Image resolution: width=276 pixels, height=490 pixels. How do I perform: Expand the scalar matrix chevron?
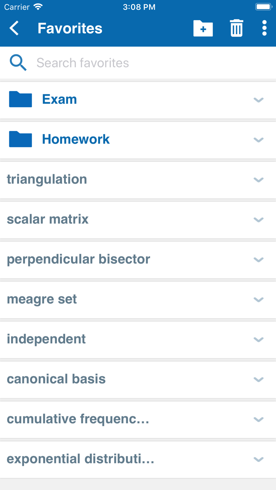point(259,220)
